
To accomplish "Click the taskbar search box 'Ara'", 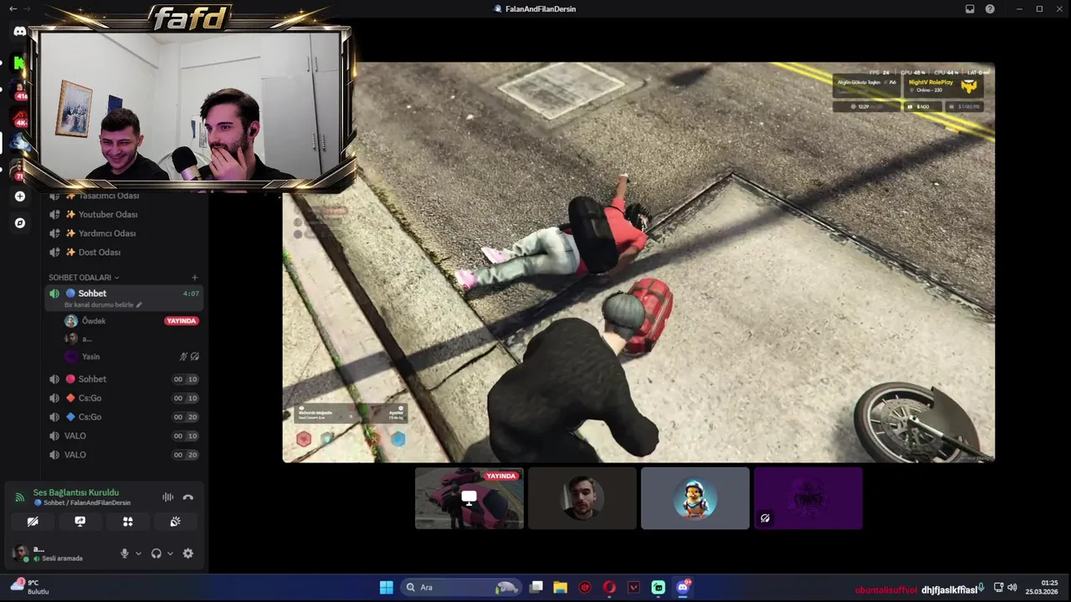I will coord(461,587).
